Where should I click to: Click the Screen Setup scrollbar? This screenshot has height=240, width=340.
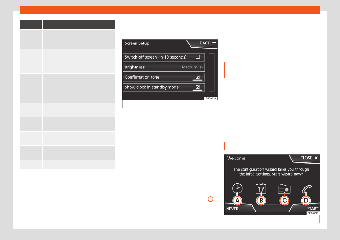tap(211, 72)
